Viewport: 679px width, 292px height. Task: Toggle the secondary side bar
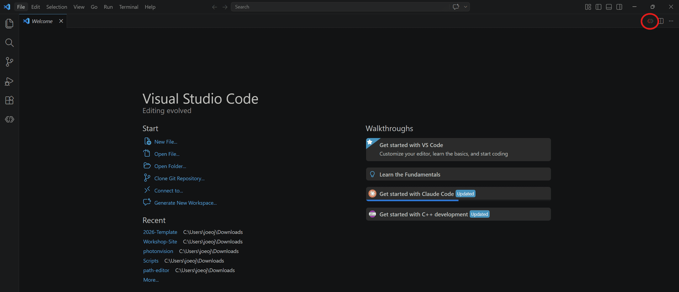click(619, 7)
